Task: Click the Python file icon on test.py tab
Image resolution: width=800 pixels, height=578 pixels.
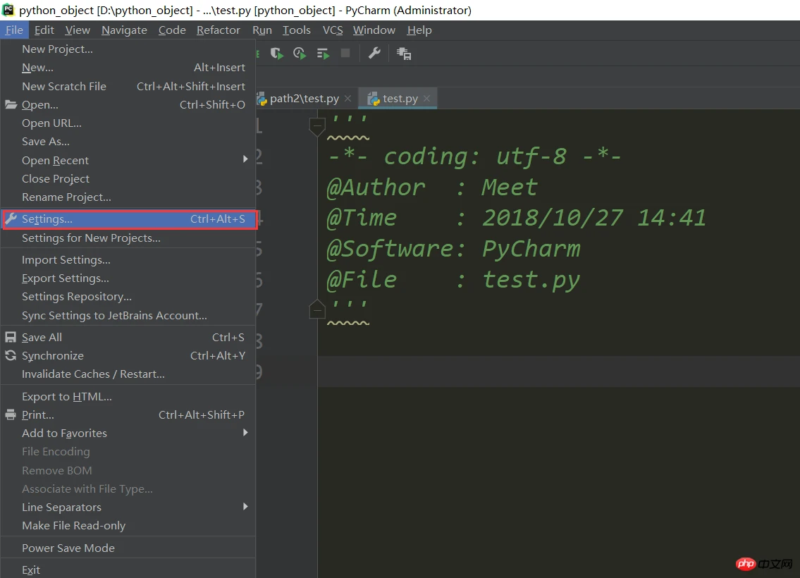Action: (x=374, y=99)
